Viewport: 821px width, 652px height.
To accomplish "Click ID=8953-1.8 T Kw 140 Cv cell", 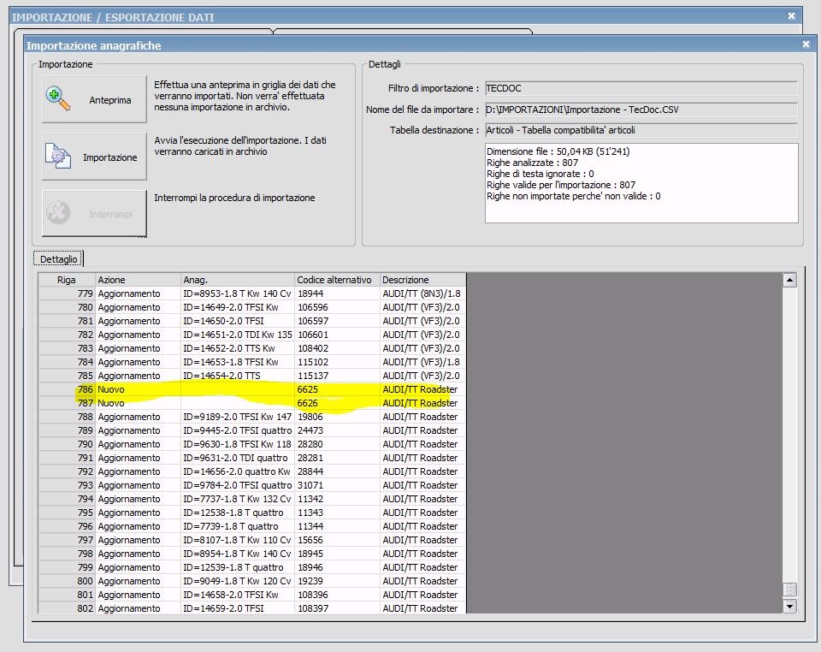I will [x=238, y=293].
